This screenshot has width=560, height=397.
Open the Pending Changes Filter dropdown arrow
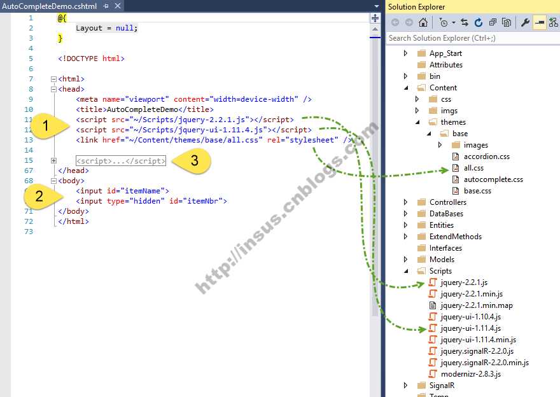[x=454, y=22]
